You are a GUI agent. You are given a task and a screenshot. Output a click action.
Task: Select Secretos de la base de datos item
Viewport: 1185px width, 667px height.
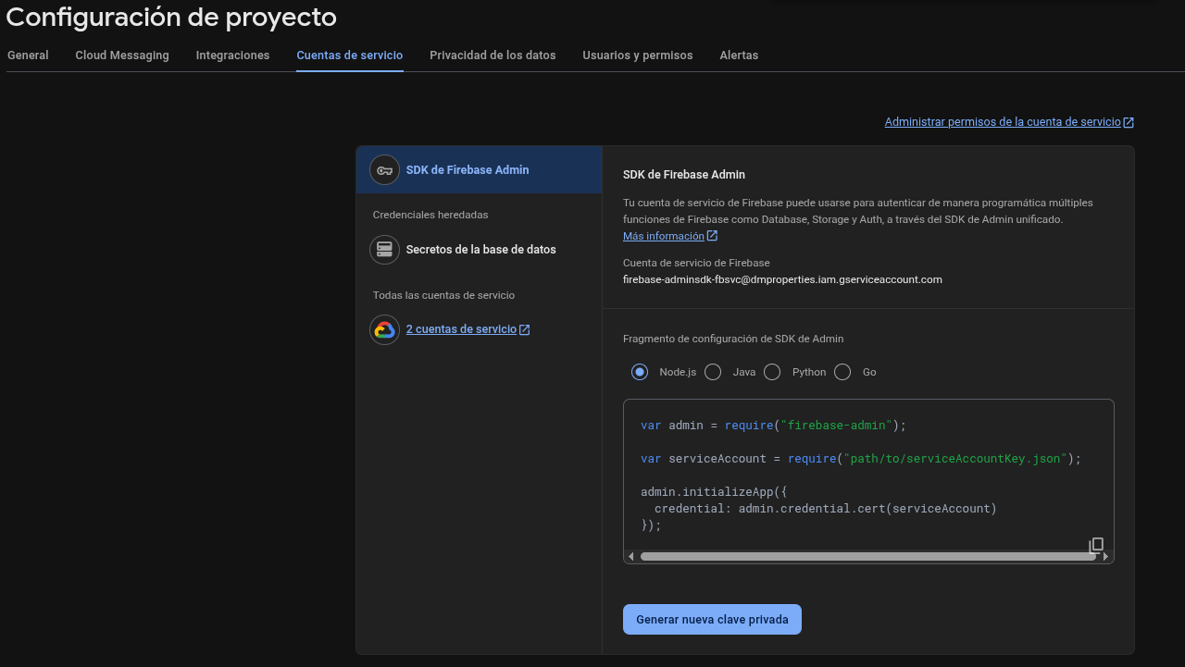(480, 250)
